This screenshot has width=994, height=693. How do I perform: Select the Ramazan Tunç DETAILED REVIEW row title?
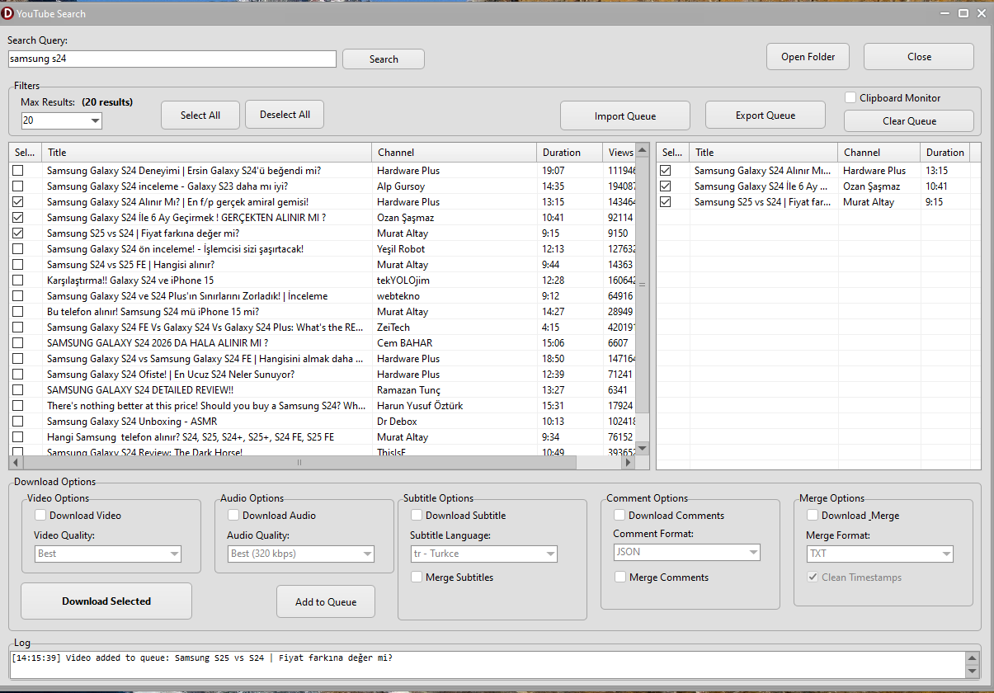[x=140, y=390]
